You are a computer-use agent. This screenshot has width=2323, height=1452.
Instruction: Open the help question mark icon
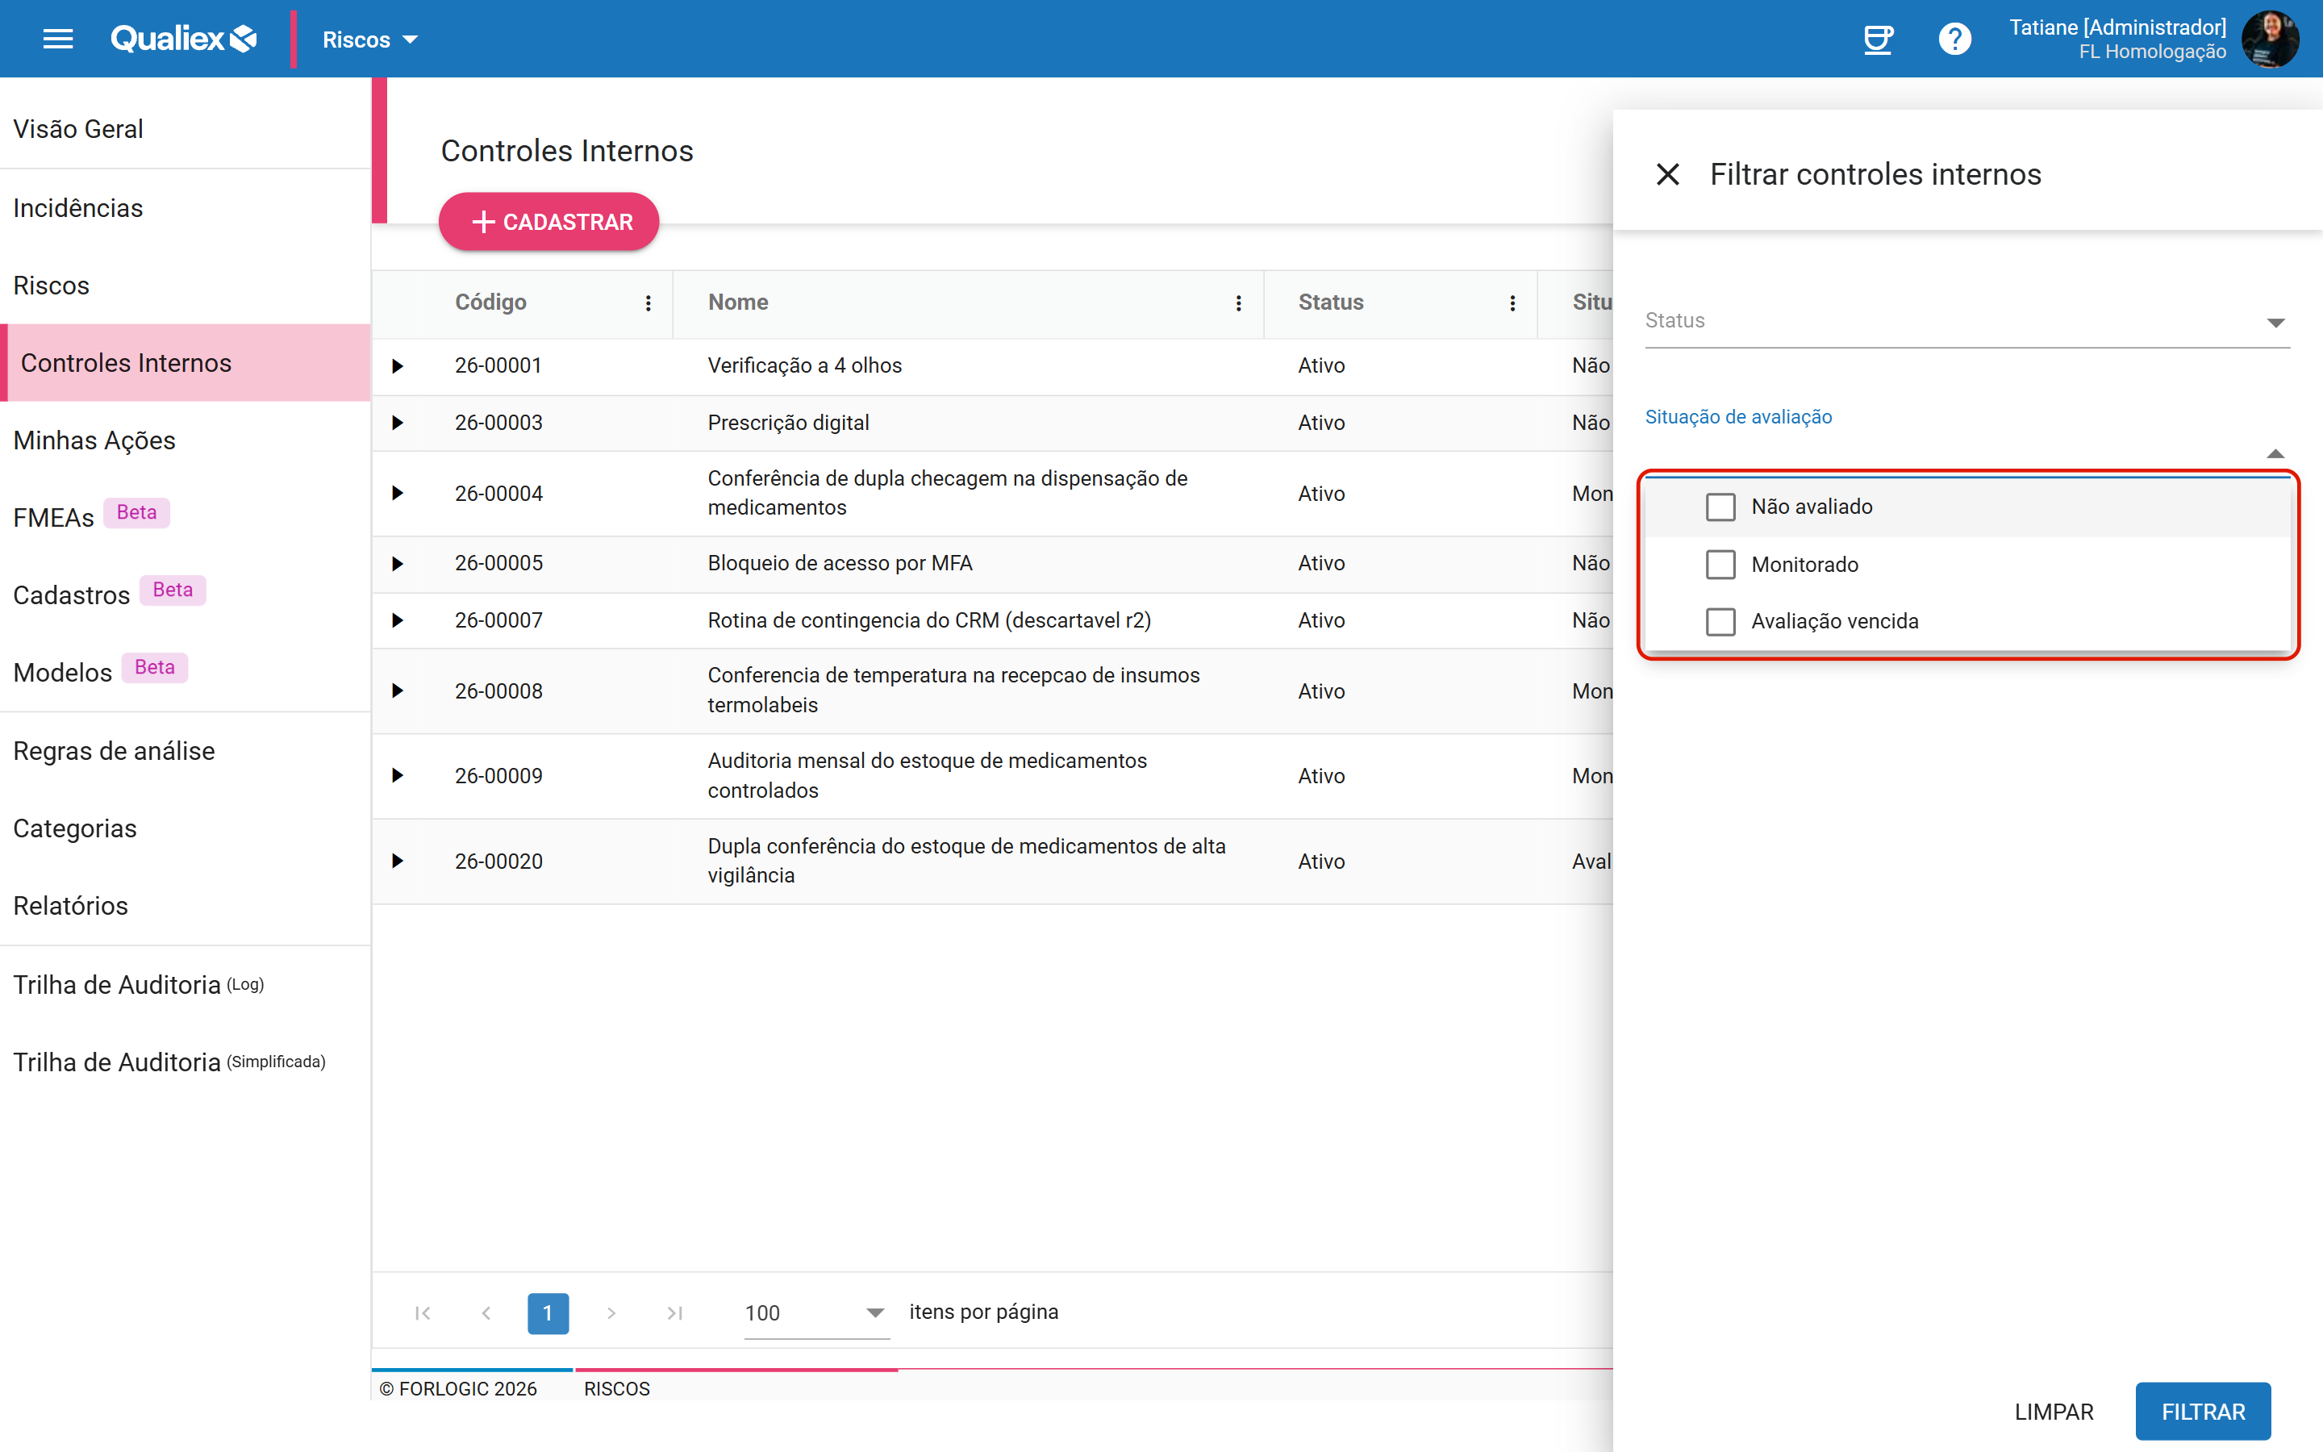(1954, 39)
